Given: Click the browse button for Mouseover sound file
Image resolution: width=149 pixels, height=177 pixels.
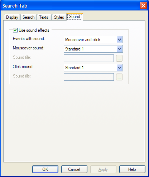Looking at the screenshot, I should tap(119, 58).
